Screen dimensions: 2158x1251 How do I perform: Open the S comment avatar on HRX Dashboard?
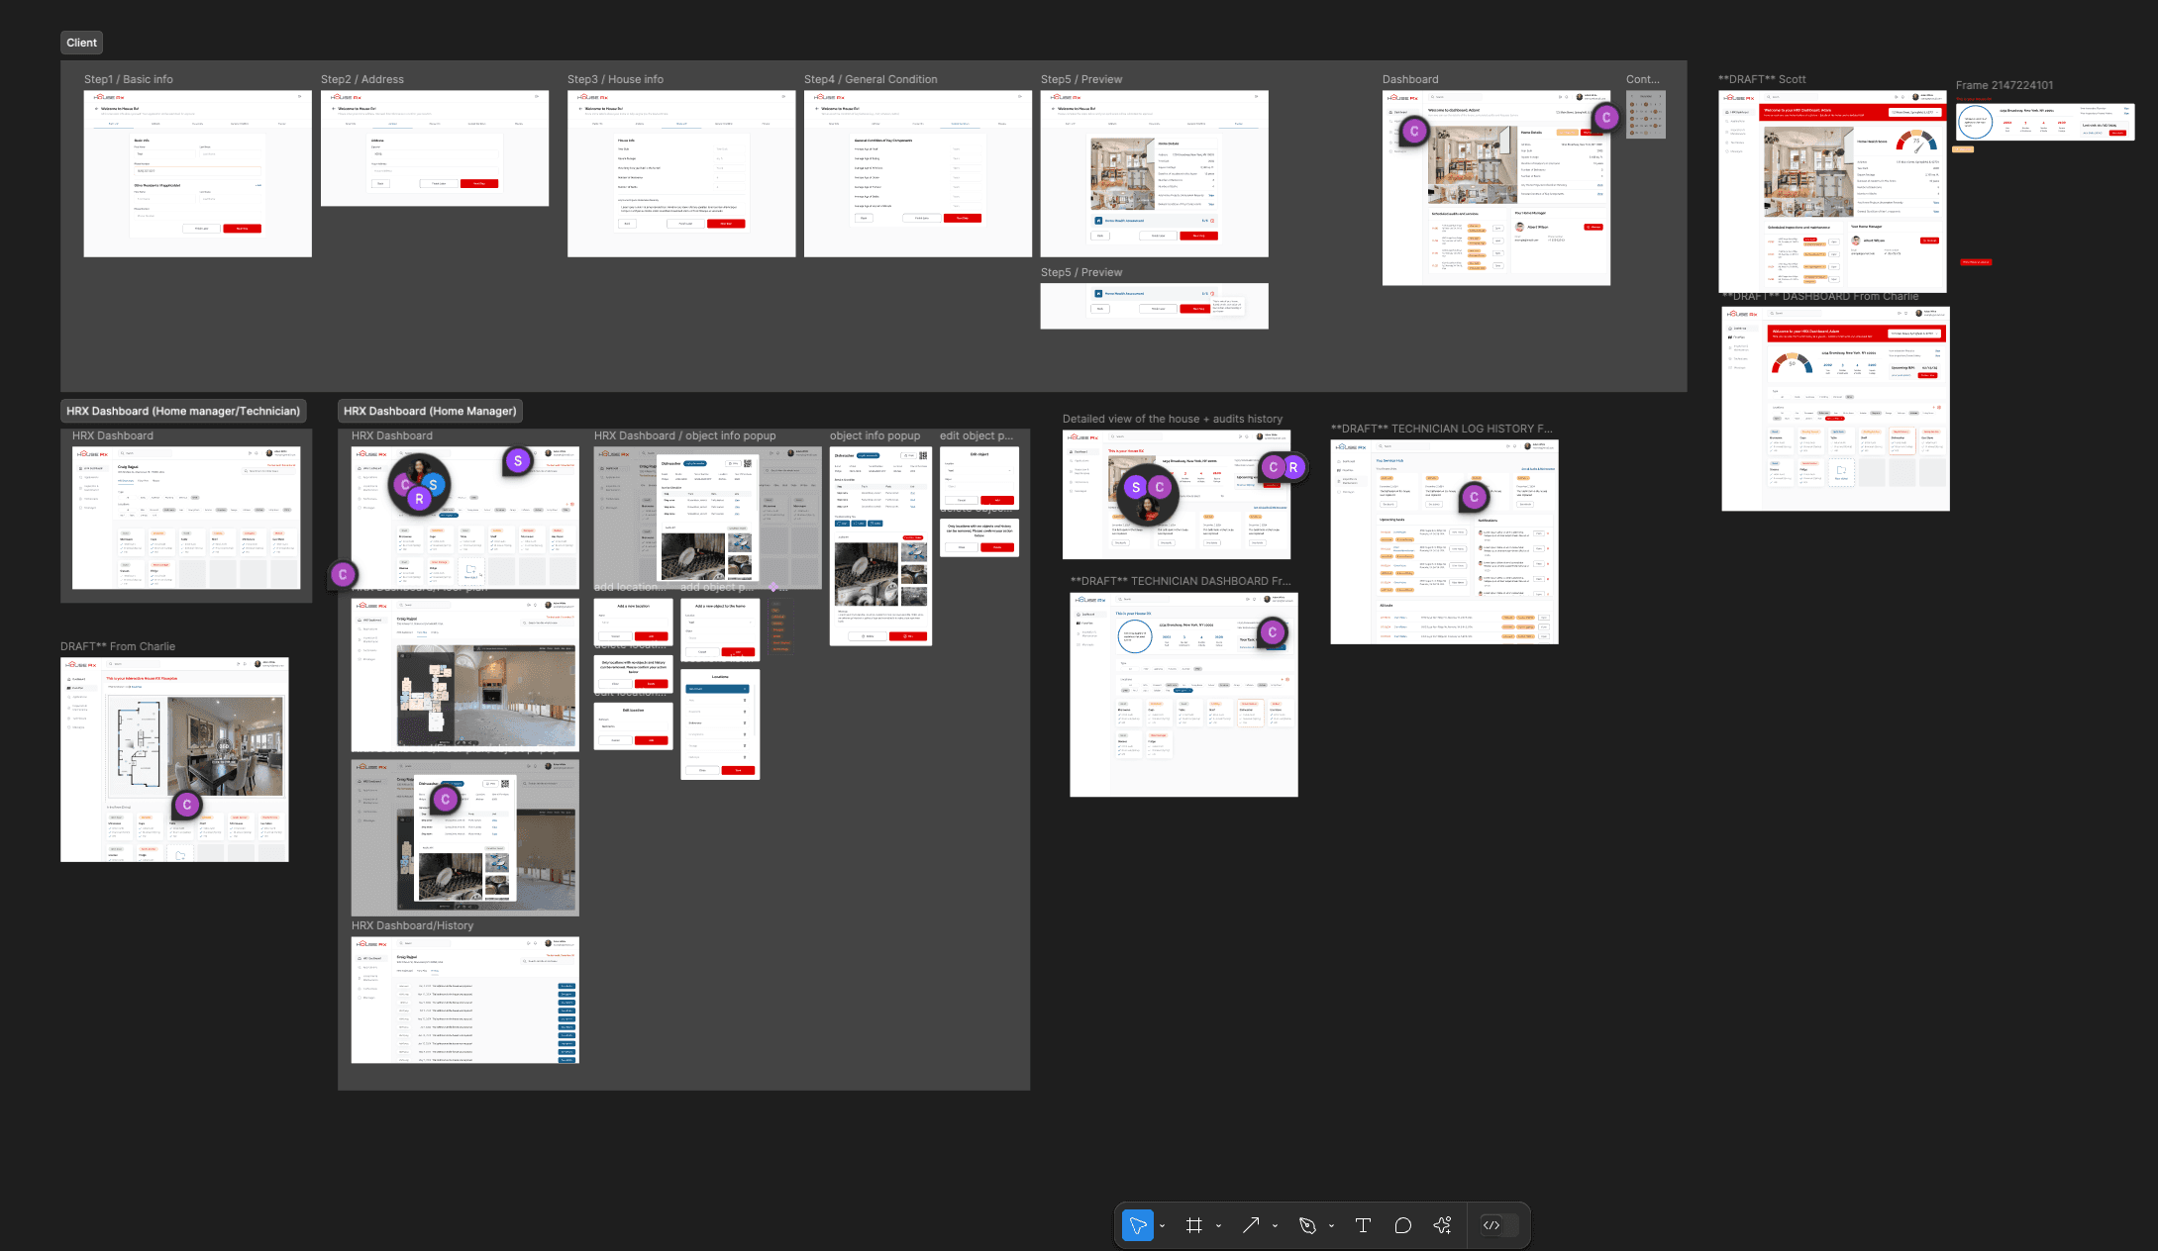tap(518, 461)
